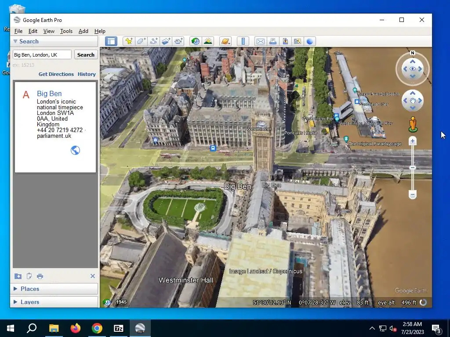This screenshot has width=450, height=337.
Task: Start recording a tour
Action: (x=178, y=41)
